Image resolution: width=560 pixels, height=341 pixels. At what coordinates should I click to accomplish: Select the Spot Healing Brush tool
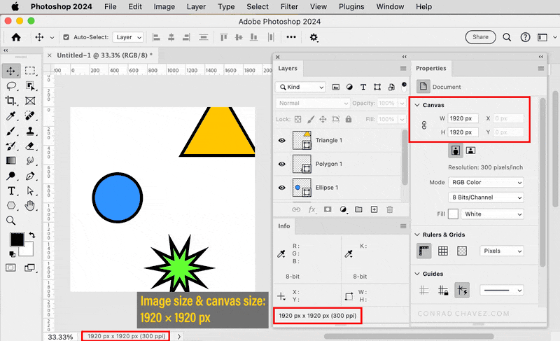(30, 116)
